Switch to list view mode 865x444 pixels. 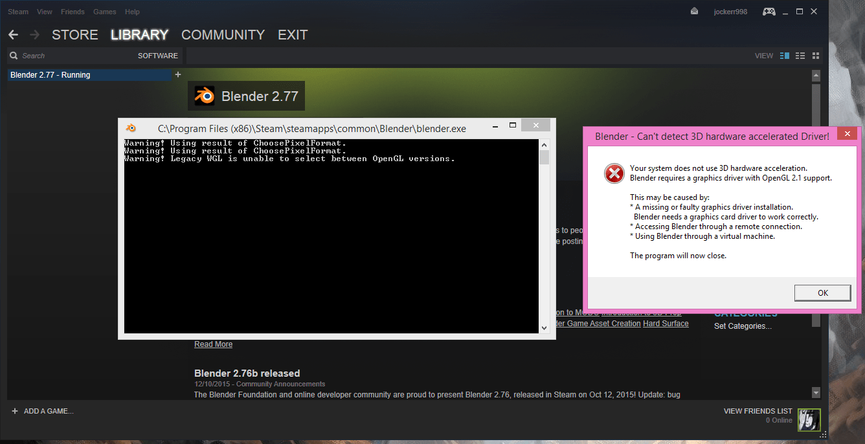tap(800, 56)
